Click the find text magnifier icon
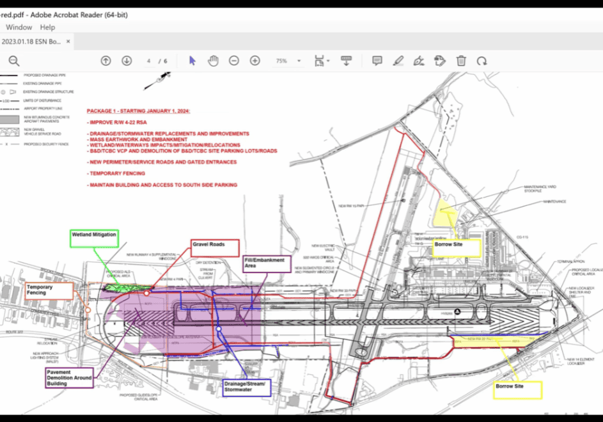Image resolution: width=603 pixels, height=422 pixels. coord(13,61)
